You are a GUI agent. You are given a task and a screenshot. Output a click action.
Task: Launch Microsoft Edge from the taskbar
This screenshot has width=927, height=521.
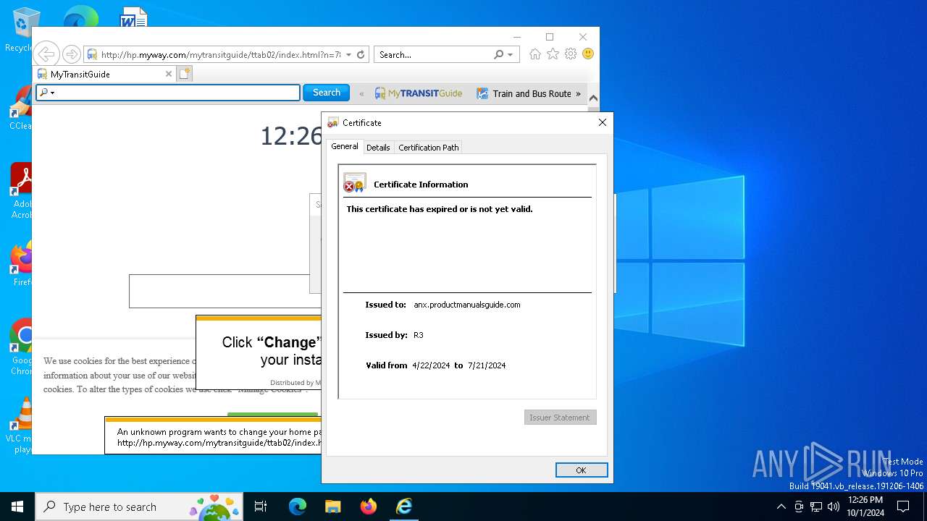[298, 507]
